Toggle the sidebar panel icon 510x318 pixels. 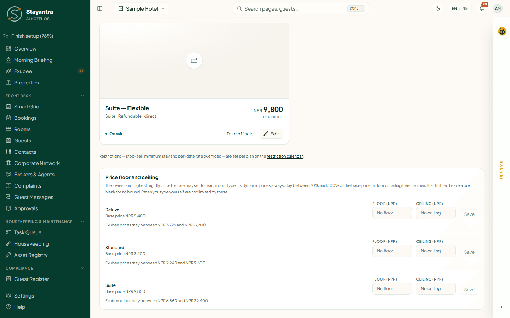click(100, 8)
